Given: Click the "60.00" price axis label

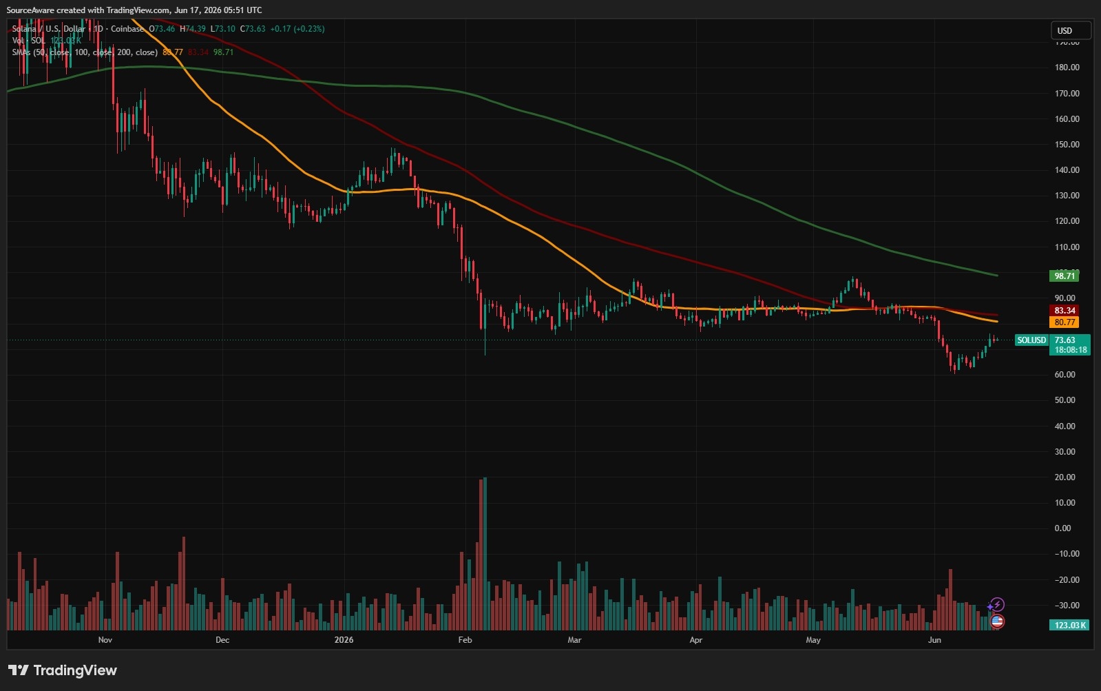Looking at the screenshot, I should pos(1065,375).
